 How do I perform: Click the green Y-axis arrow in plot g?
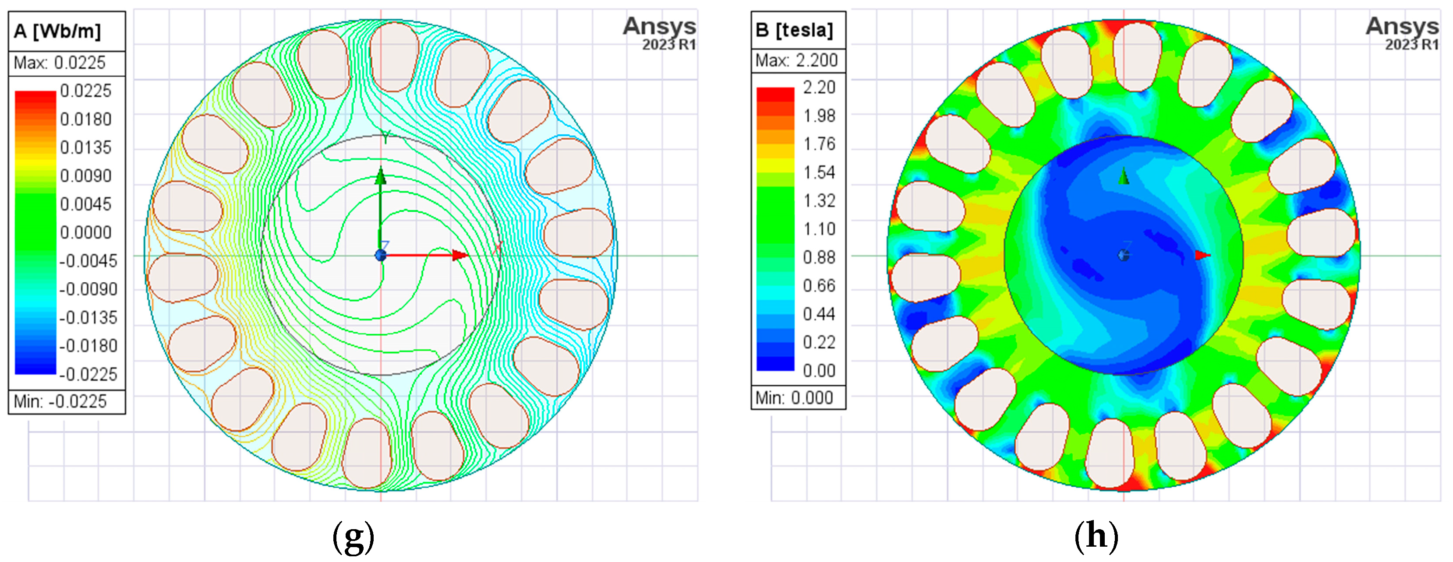tap(381, 178)
